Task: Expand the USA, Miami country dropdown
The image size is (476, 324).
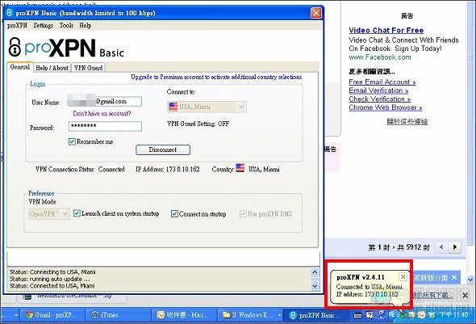Action: (x=241, y=107)
